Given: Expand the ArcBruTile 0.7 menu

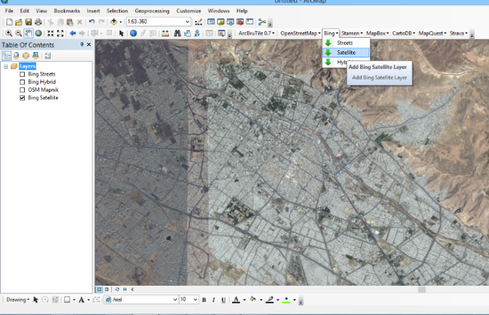Looking at the screenshot, I should coord(256,33).
